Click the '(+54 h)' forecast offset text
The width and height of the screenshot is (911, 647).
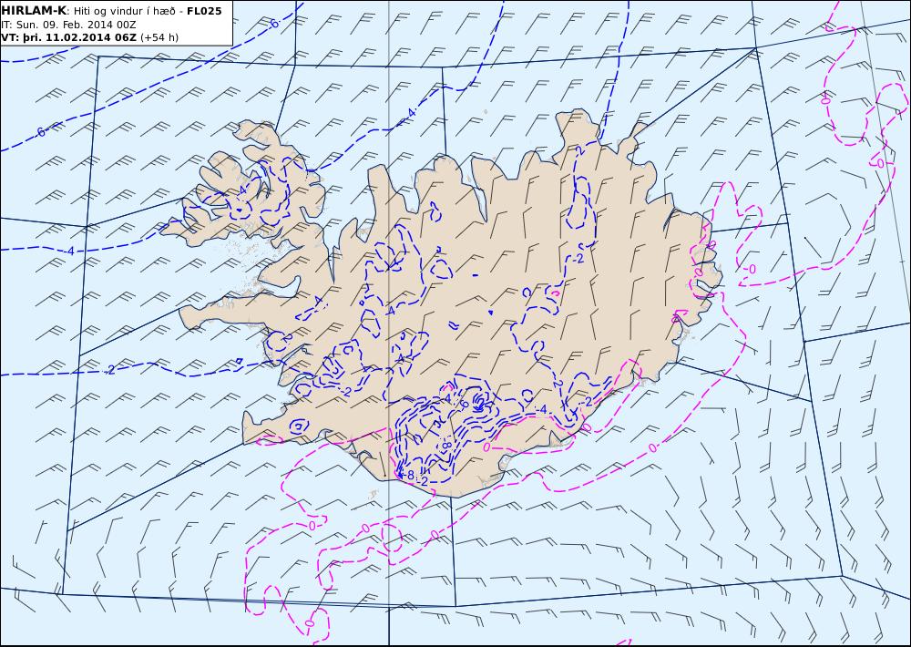(x=159, y=37)
